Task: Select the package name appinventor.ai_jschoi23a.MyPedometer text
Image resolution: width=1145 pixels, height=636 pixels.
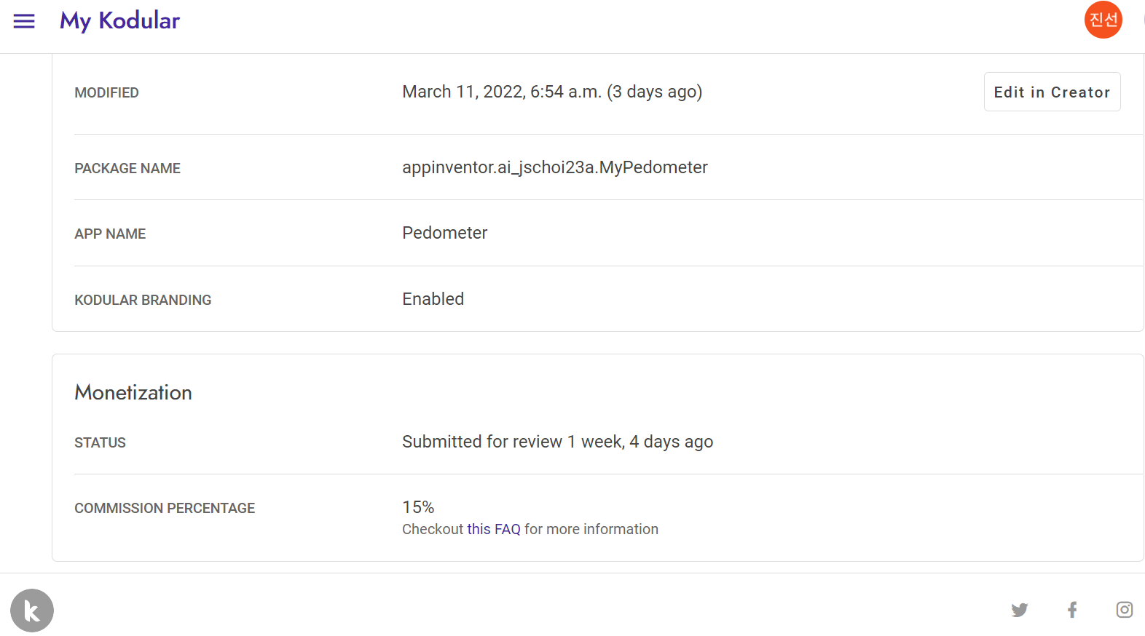Action: tap(555, 167)
